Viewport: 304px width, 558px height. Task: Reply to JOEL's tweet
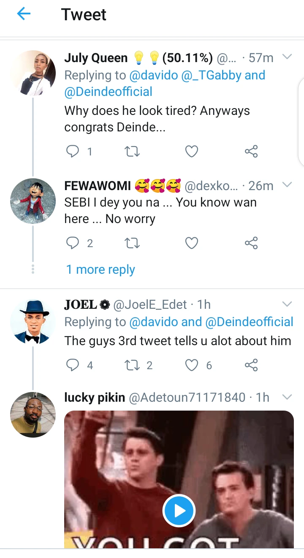[x=73, y=365]
